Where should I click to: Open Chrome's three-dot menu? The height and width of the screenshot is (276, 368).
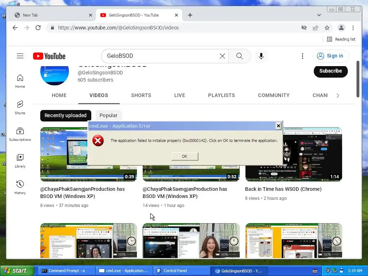tap(353, 28)
